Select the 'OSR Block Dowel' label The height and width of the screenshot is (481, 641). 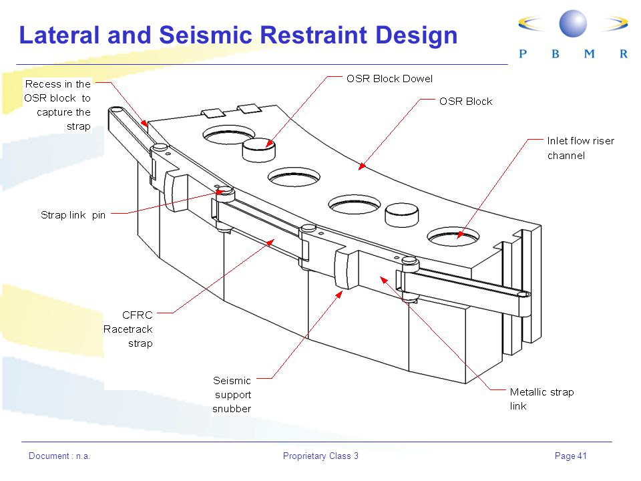389,79
